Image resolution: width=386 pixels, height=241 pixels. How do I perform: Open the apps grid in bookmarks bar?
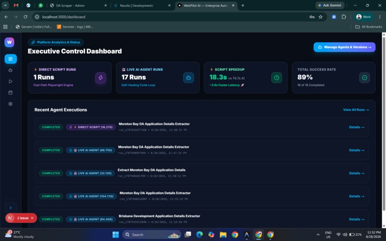(x=5, y=27)
